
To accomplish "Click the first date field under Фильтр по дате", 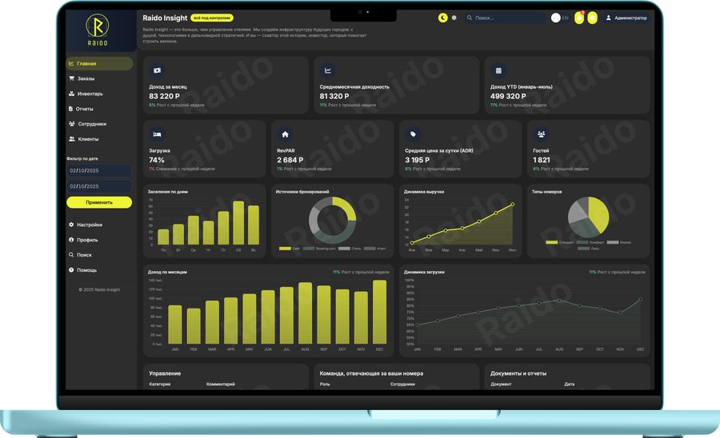I will coord(99,170).
